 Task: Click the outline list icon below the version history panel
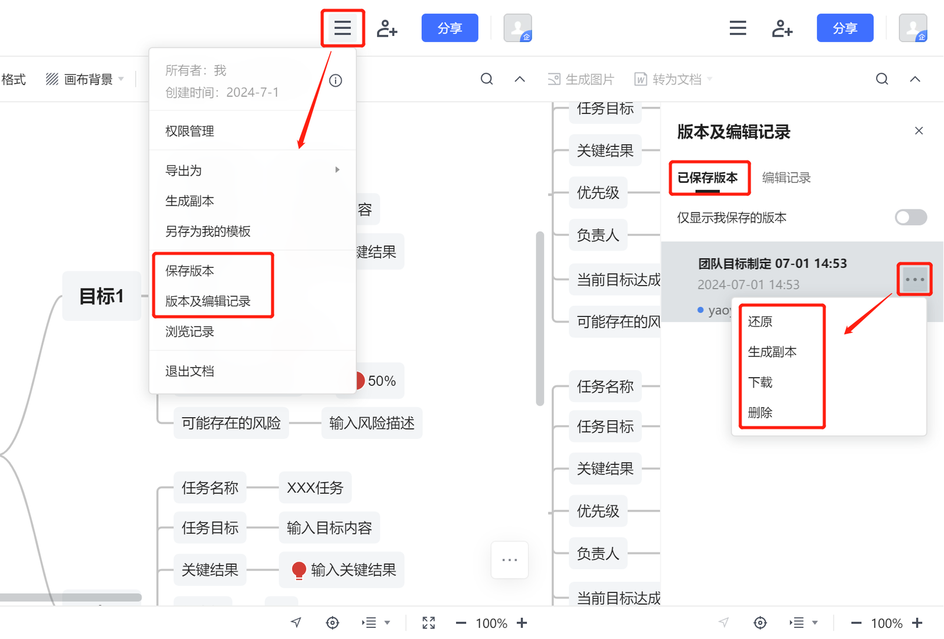click(x=797, y=622)
